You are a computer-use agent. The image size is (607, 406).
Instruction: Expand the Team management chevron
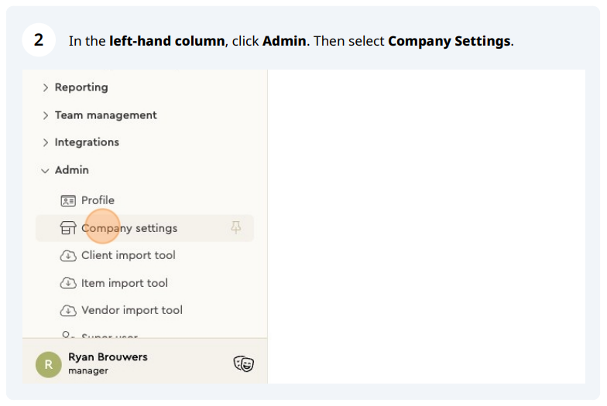(46, 115)
